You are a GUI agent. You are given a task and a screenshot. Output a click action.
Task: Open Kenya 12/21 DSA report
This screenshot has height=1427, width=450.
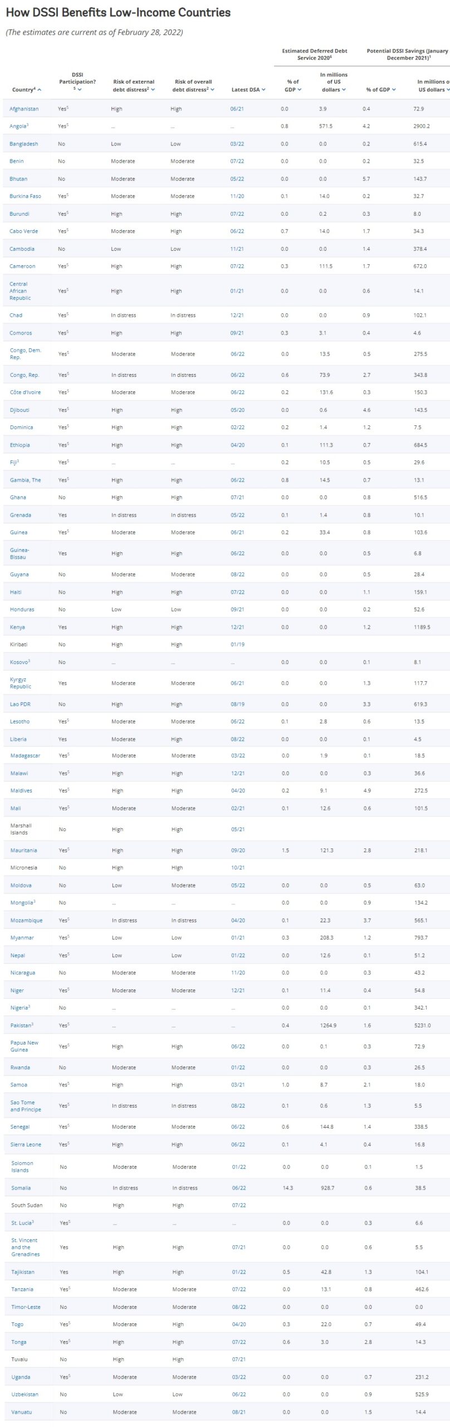pos(237,627)
